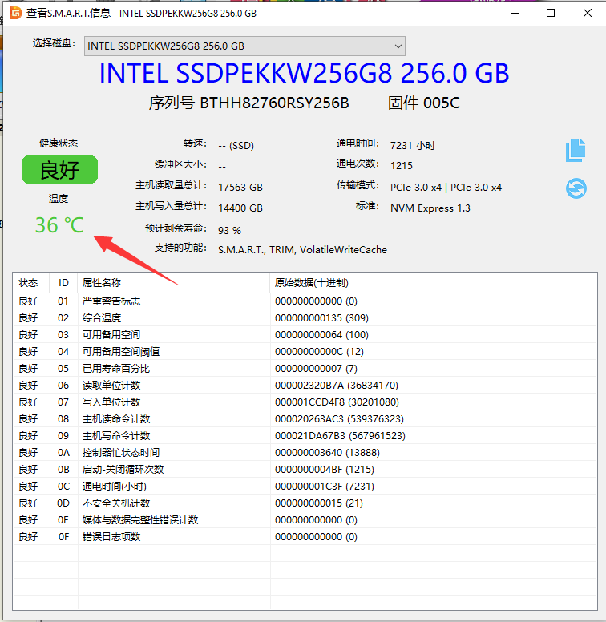Click the raw value 000002320B7A (36834170)
This screenshot has width=606, height=622.
click(337, 386)
